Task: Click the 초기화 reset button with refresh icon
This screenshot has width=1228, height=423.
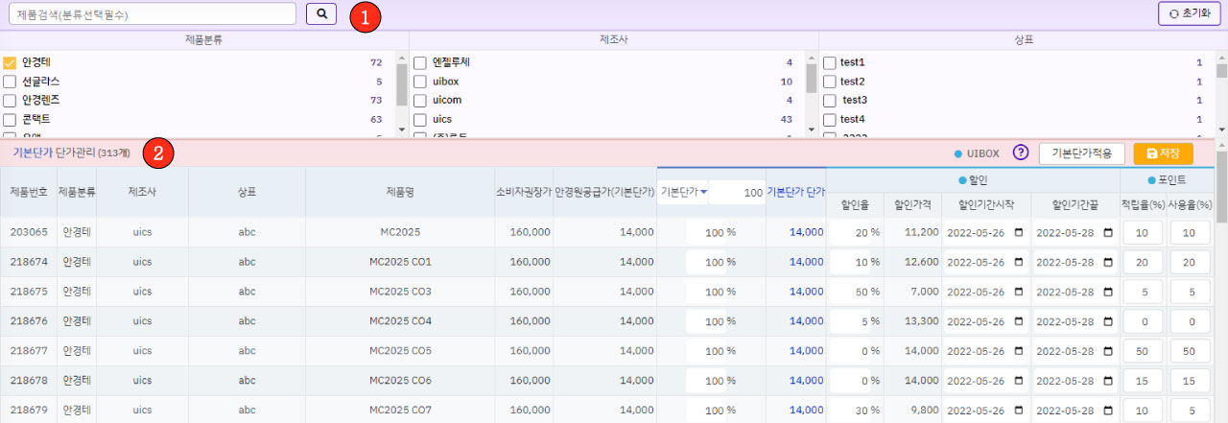Action: click(1189, 13)
